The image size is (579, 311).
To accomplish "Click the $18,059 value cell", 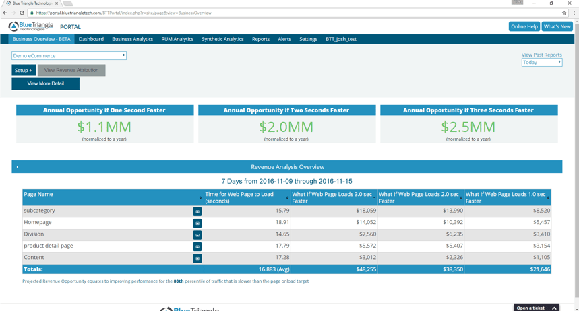I will (334, 211).
